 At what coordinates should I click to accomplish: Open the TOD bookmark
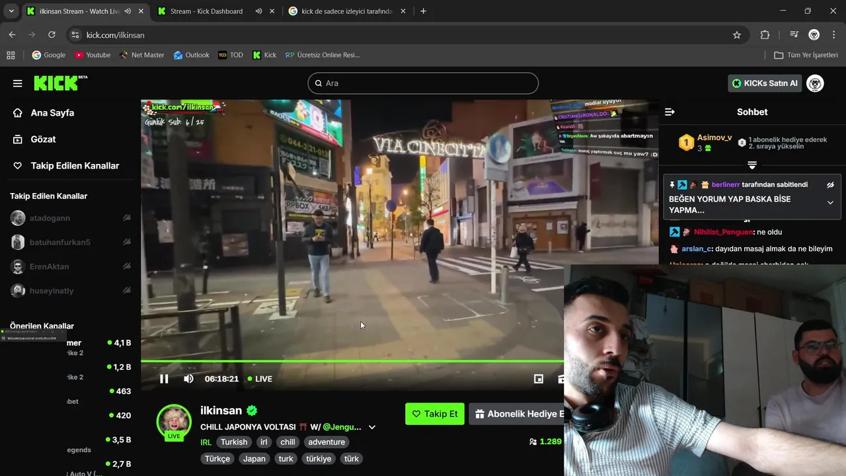[x=231, y=55]
